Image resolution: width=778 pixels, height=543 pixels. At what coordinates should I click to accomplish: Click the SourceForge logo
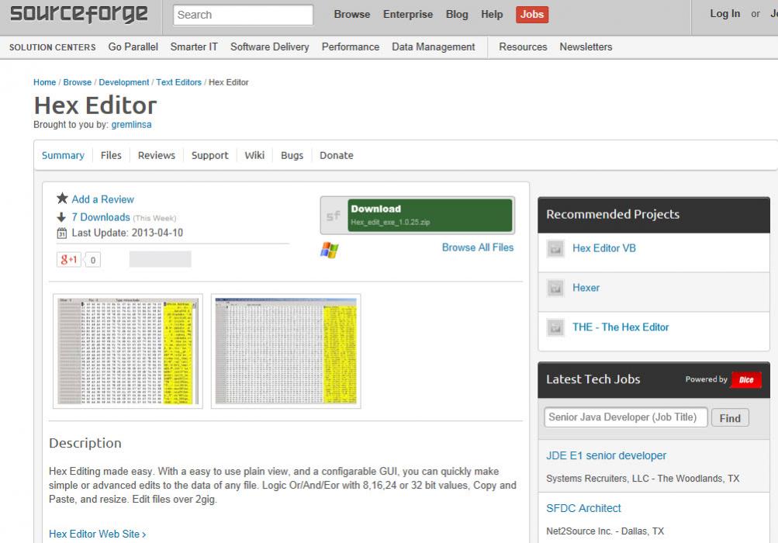pos(79,14)
